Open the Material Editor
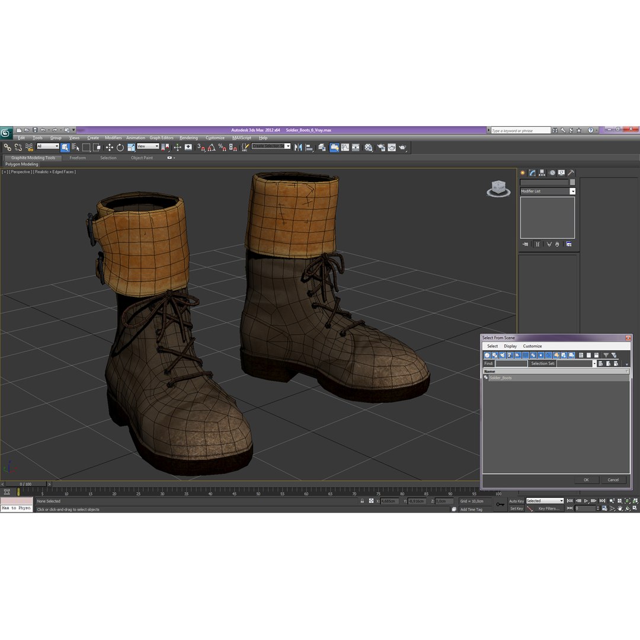This screenshot has height=640, width=640. pos(369,148)
